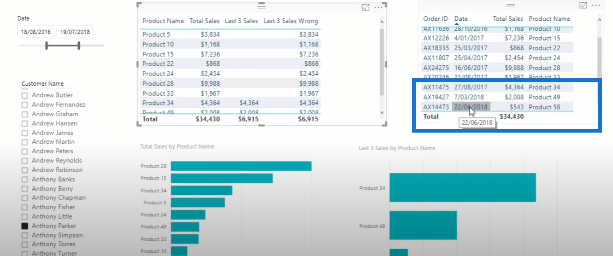Check the Andrew Fernandez checkbox
Screen dimensions: 613x256
[x=24, y=105]
